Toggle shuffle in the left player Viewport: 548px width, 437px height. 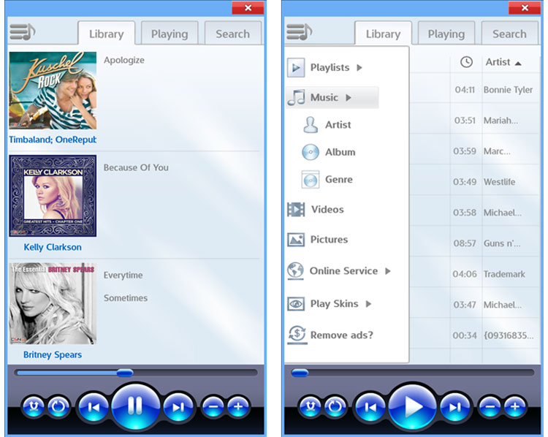(33, 406)
